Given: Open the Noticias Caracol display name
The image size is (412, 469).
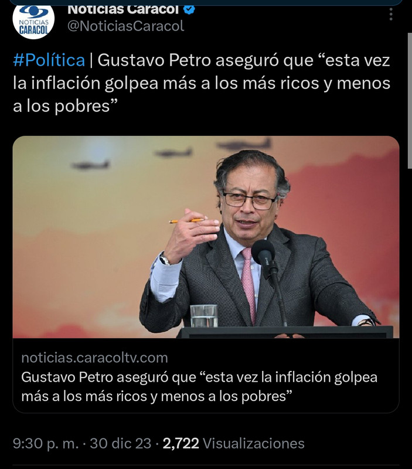Looking at the screenshot, I should [x=123, y=9].
